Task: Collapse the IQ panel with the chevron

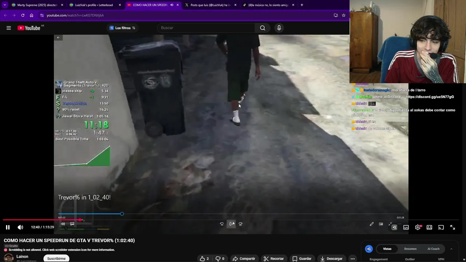Action: click(x=451, y=249)
